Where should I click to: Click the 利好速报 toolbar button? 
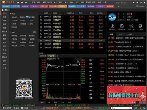(110, 6)
